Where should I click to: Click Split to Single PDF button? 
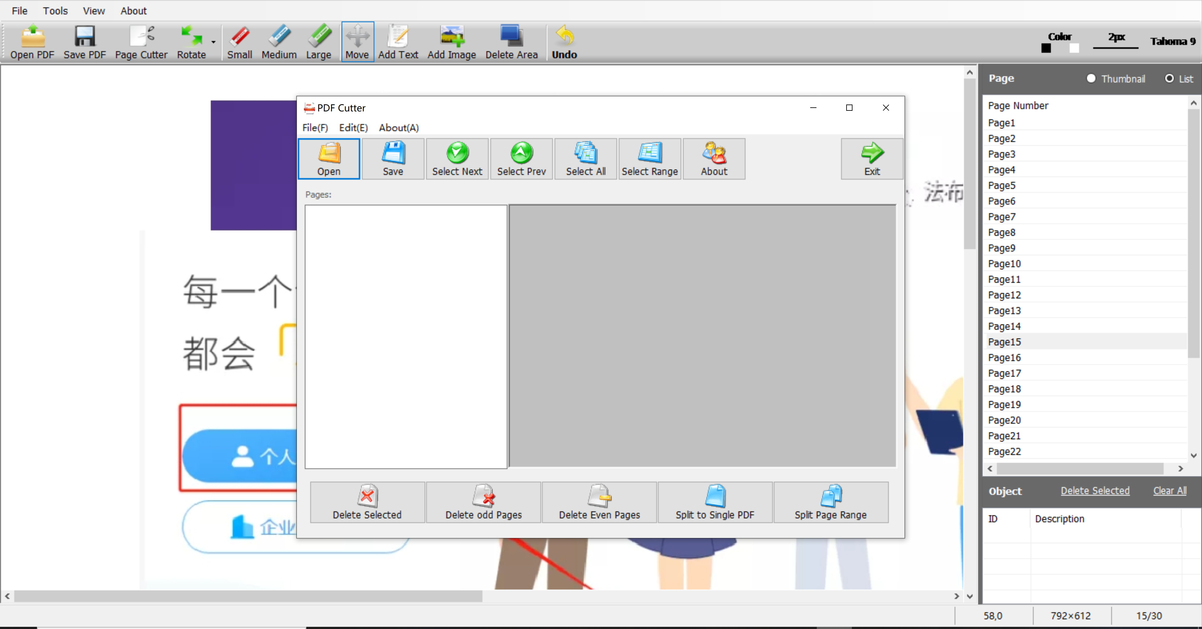(715, 502)
